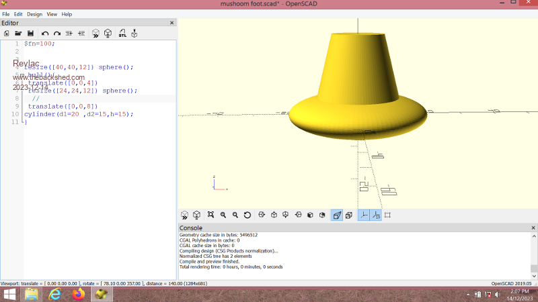Save the design with the floppy disk icon
This screenshot has width=538, height=302.
point(30,33)
